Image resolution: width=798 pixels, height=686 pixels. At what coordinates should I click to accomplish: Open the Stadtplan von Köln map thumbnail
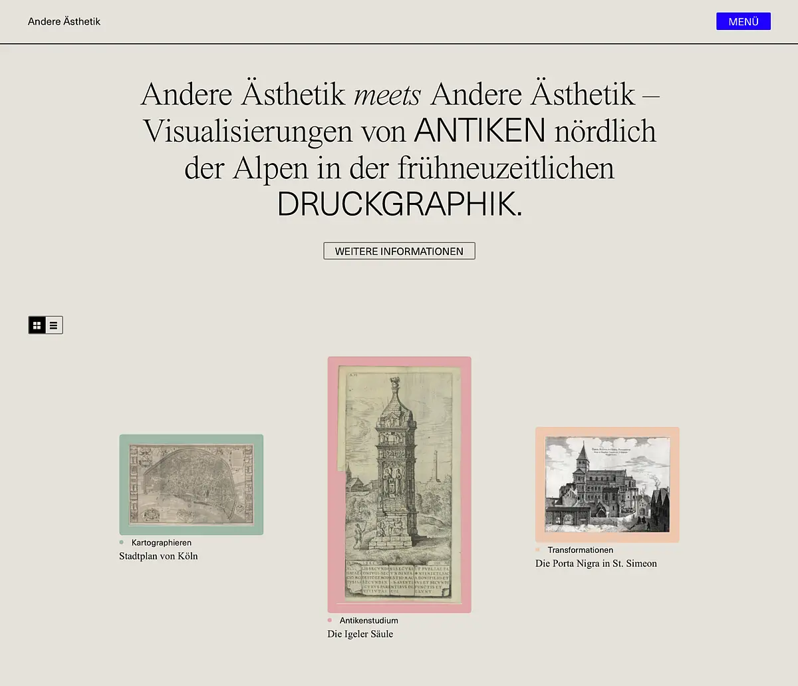click(x=192, y=484)
